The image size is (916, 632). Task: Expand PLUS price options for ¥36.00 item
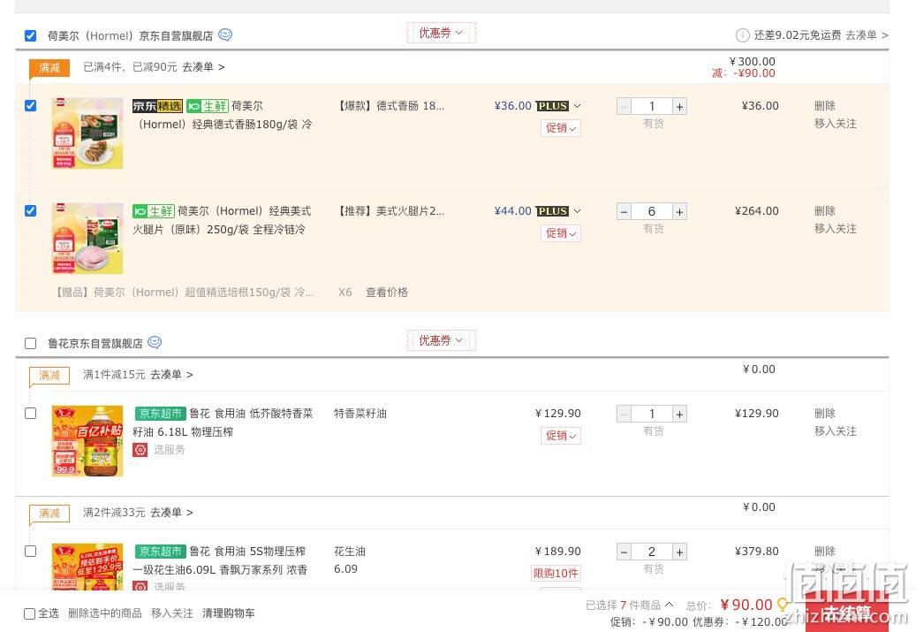577,106
